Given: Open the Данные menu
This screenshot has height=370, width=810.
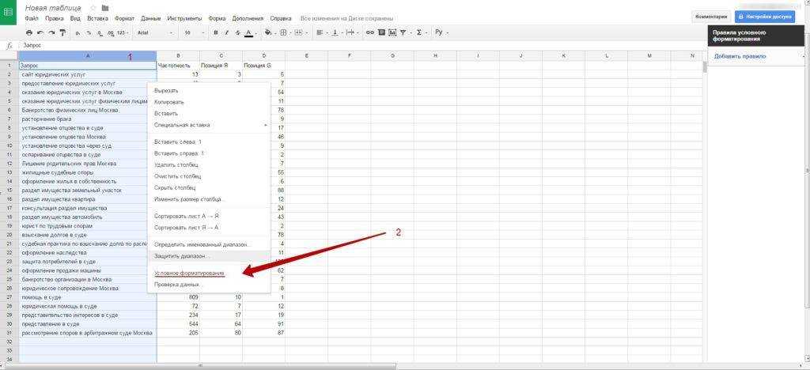Looking at the screenshot, I should click(150, 18).
